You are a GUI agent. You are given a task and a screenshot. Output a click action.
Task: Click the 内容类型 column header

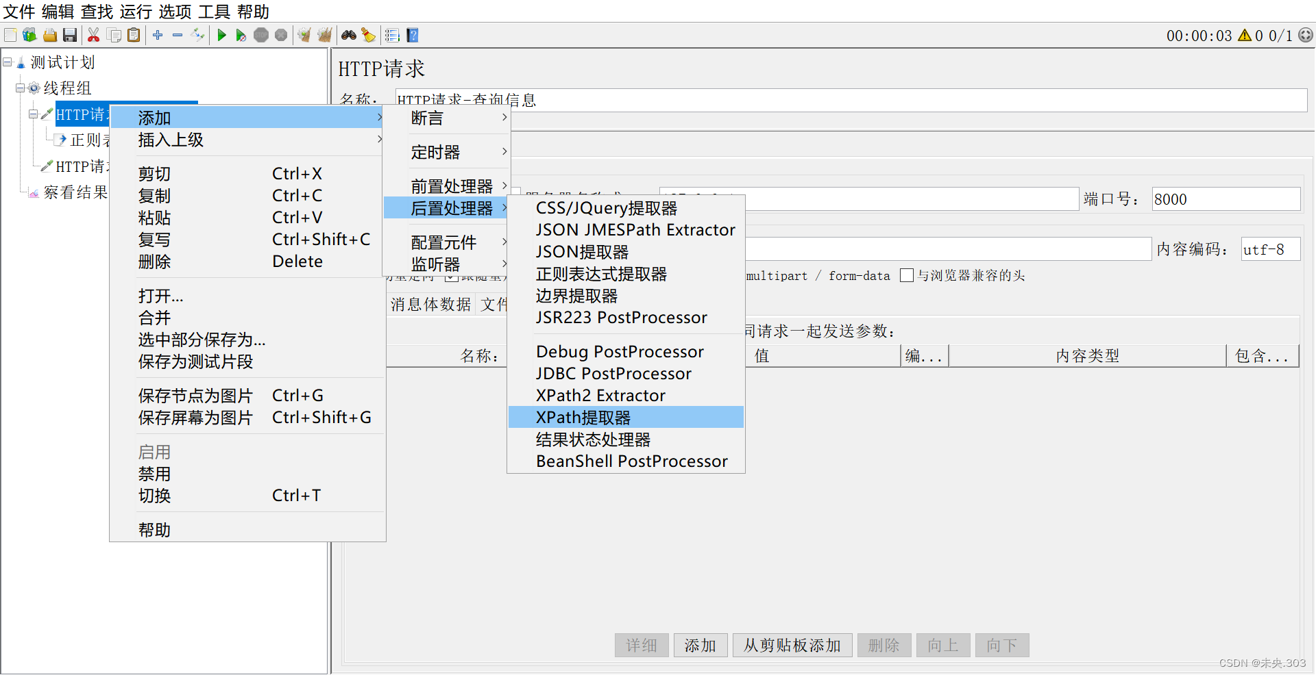pyautogui.click(x=1087, y=356)
